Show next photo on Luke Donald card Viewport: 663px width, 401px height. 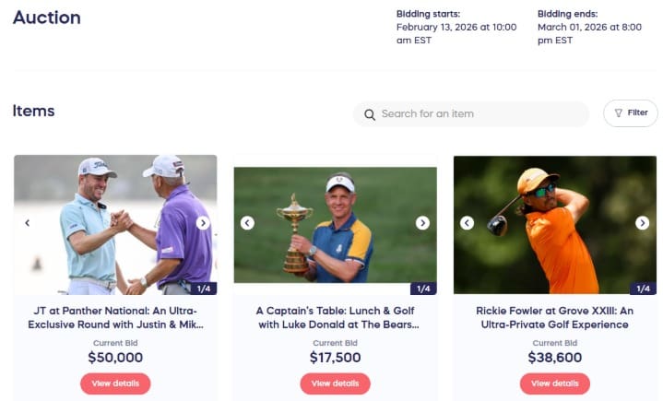click(x=422, y=223)
